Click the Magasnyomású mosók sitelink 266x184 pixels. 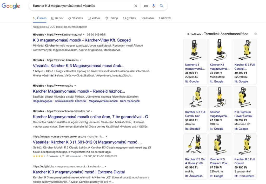click(103, 101)
